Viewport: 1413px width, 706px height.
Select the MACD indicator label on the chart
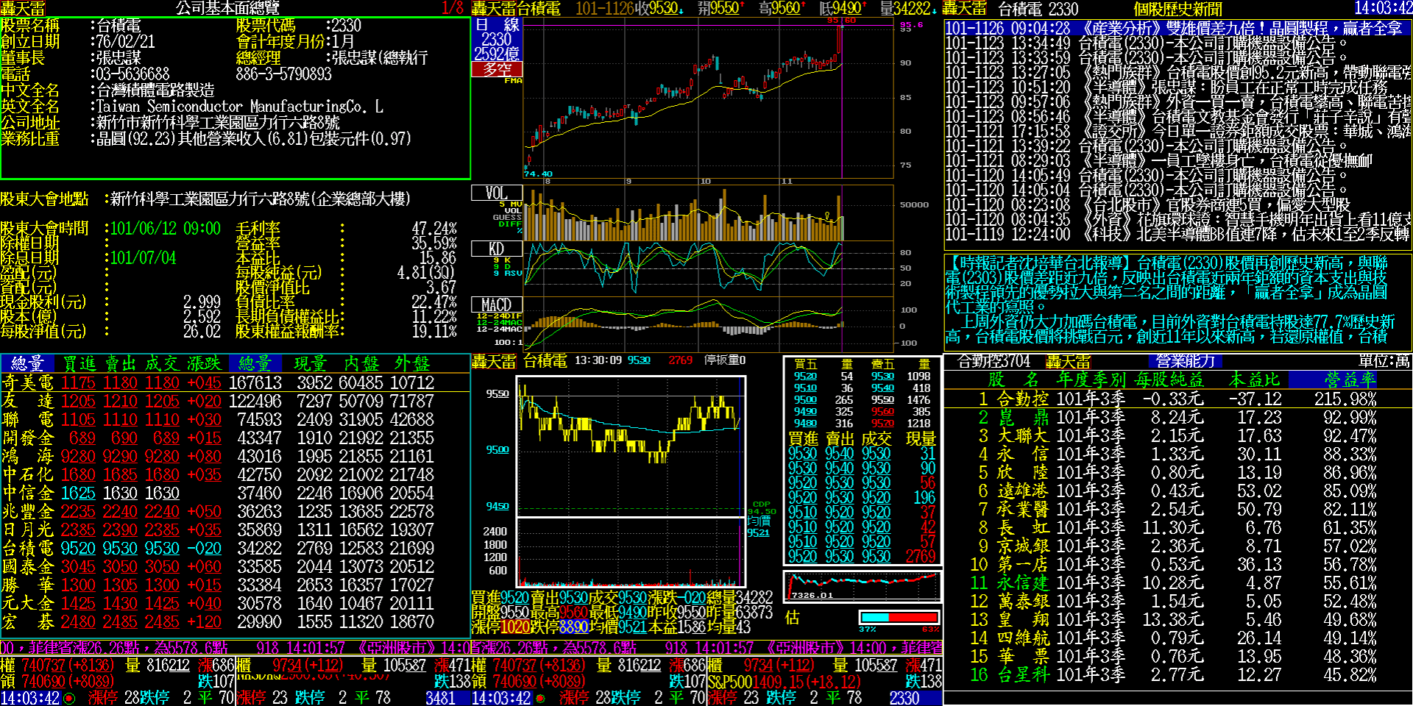(x=496, y=304)
